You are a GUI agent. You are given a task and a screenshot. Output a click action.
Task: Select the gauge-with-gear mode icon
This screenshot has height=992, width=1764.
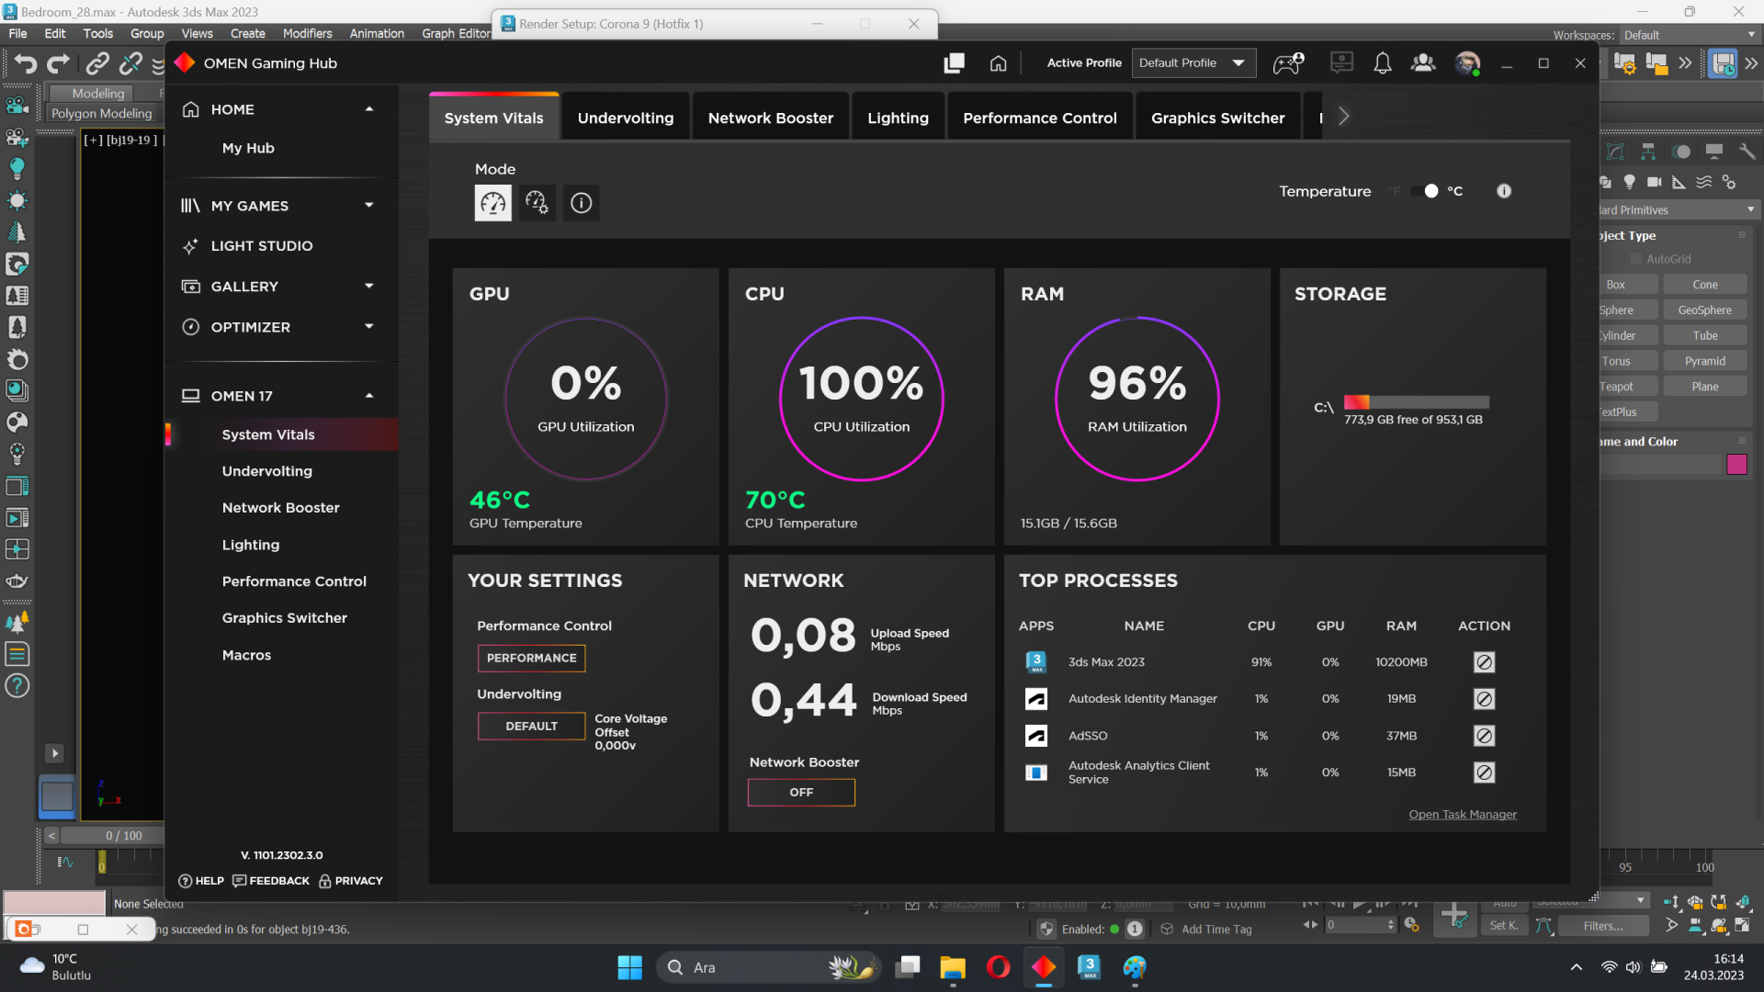coord(537,203)
